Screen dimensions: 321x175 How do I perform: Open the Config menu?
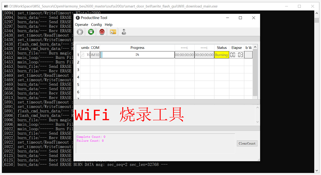[96, 25]
